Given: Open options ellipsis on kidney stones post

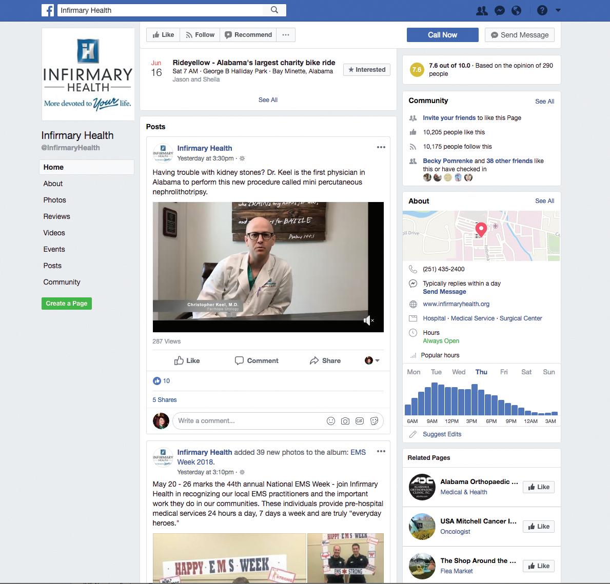Looking at the screenshot, I should [381, 147].
